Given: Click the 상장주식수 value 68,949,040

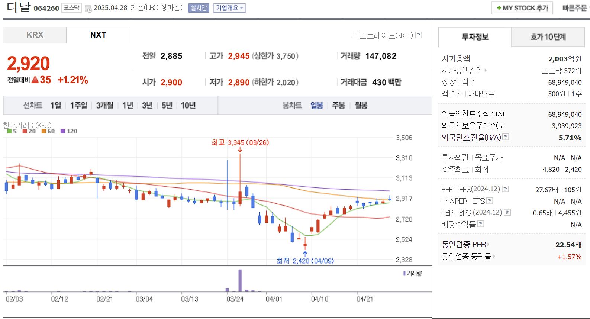Looking at the screenshot, I should 565,82.
